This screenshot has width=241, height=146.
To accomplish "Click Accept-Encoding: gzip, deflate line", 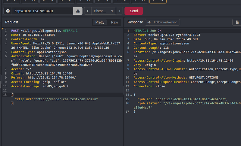I will click(x=39, y=82).
